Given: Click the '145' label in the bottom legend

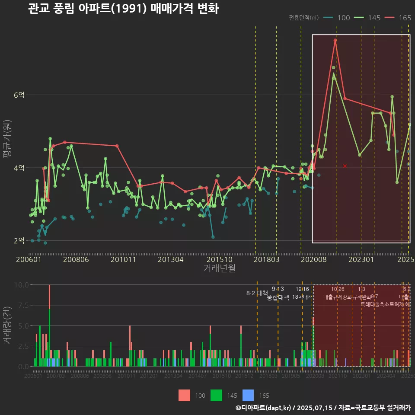Looking at the screenshot, I should [232, 396].
